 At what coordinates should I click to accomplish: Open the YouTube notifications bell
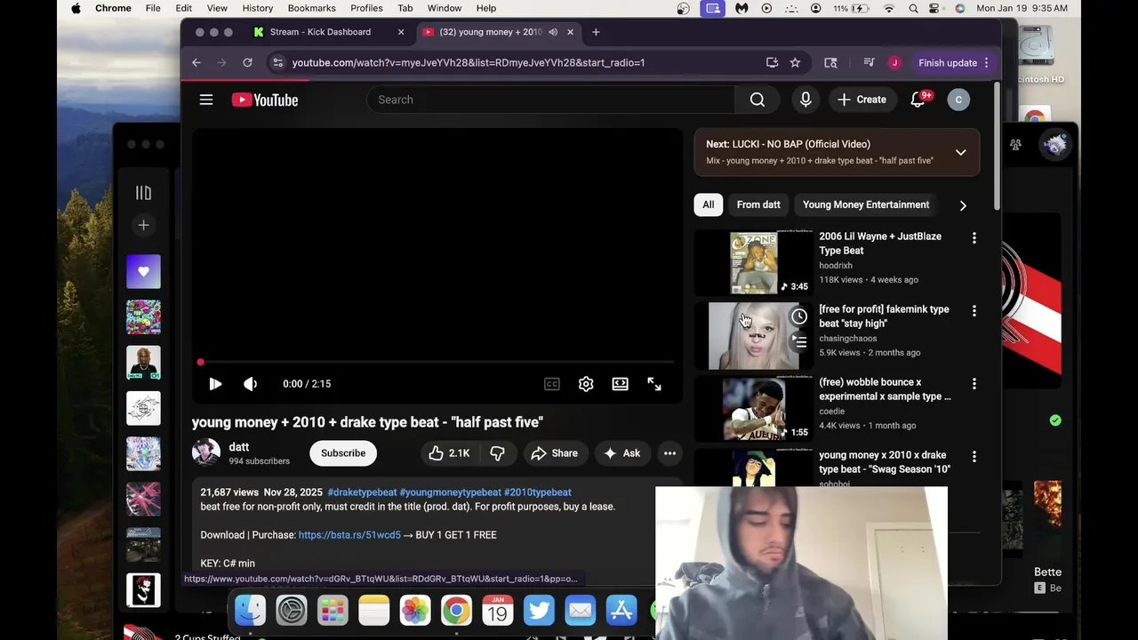(x=918, y=100)
